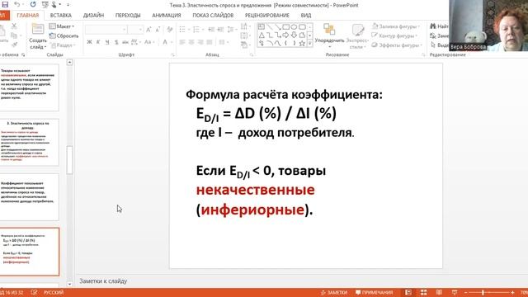Viewport: 528px width, 297px height.
Task: Click the Convert to SmartArt icon
Action: tap(245, 45)
